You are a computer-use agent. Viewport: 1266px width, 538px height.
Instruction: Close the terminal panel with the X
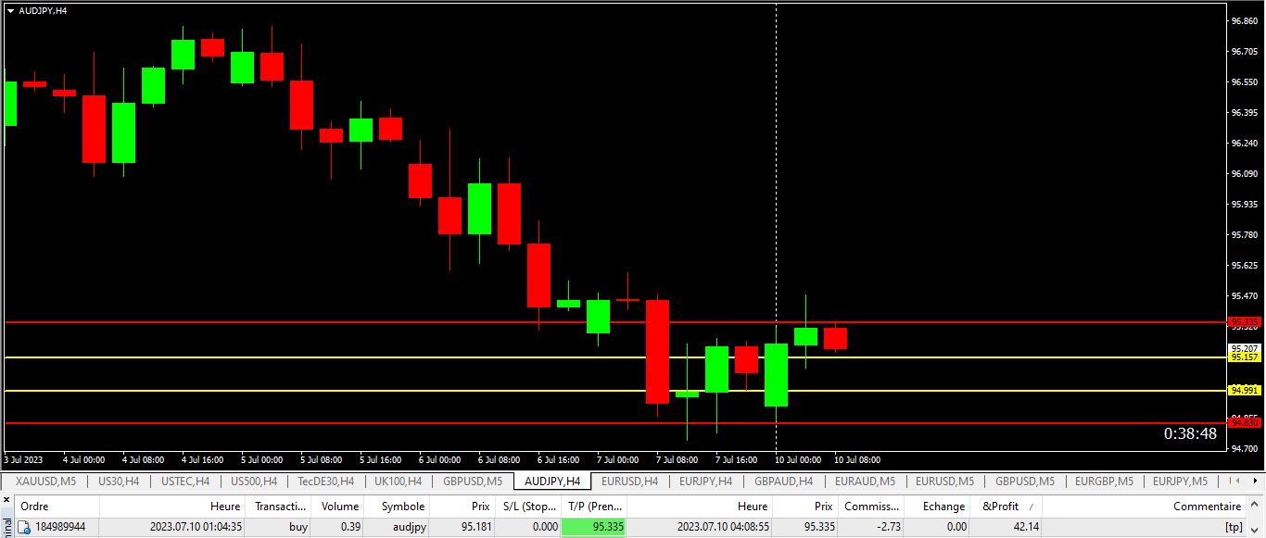pyautogui.click(x=6, y=499)
